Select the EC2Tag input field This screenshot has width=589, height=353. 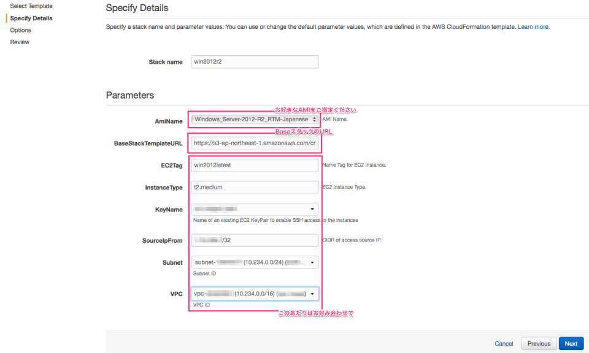click(254, 165)
